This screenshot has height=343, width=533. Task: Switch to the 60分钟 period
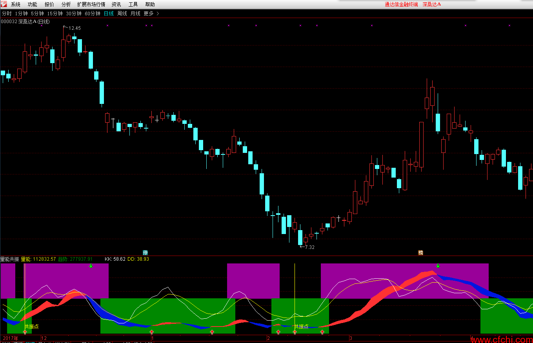click(92, 13)
